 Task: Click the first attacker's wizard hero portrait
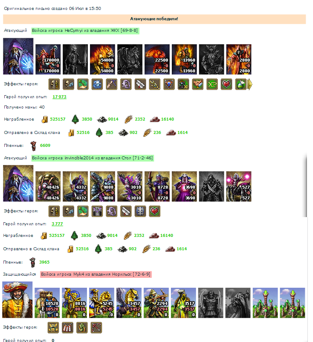(x=19, y=56)
